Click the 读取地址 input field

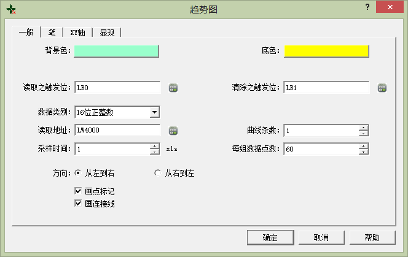(x=117, y=130)
